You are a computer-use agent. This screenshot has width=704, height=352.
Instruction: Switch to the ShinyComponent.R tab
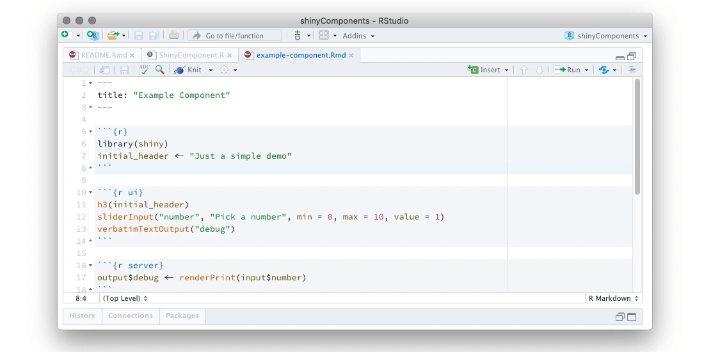pyautogui.click(x=191, y=55)
